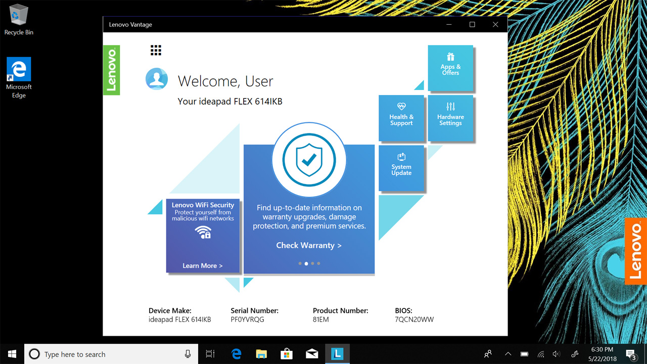Screen dimensions: 647x364
Task: Expand hidden system tray icons
Action: [x=508, y=354]
